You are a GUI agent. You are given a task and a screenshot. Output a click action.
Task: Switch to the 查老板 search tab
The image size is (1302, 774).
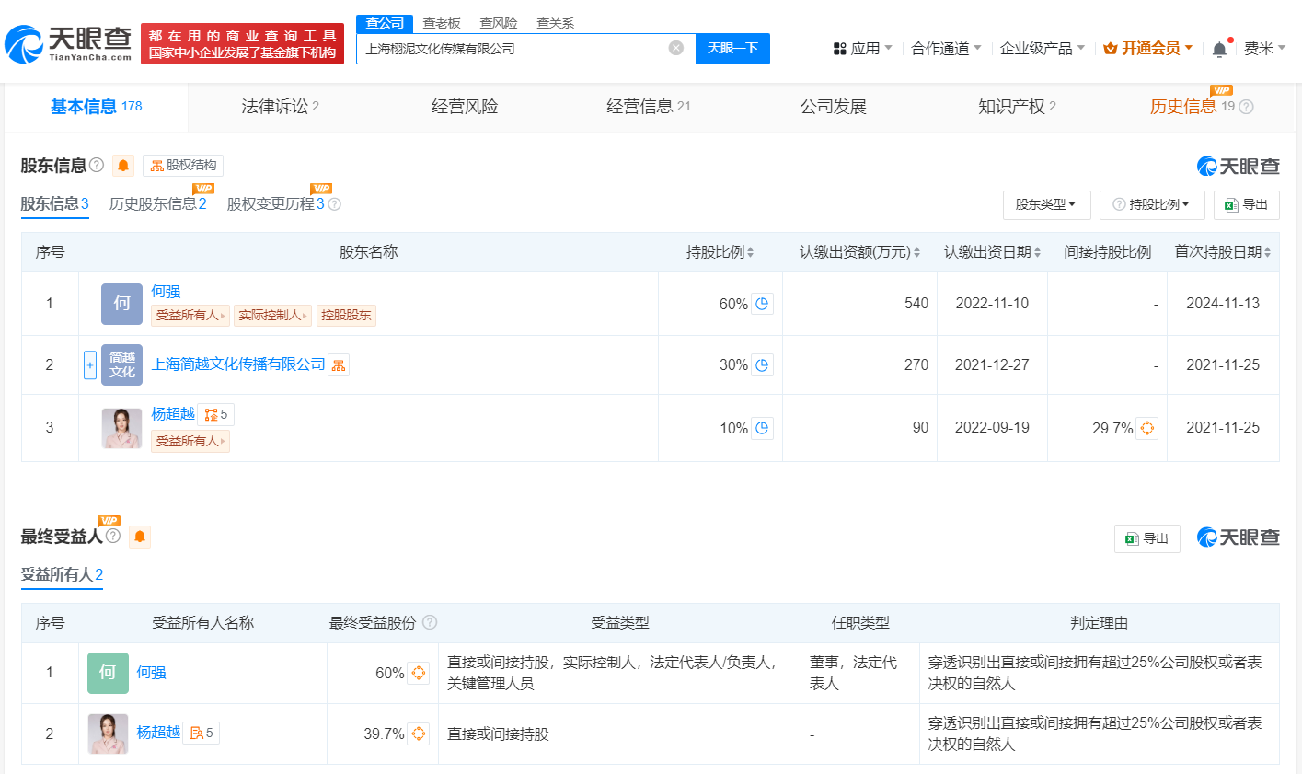441,23
